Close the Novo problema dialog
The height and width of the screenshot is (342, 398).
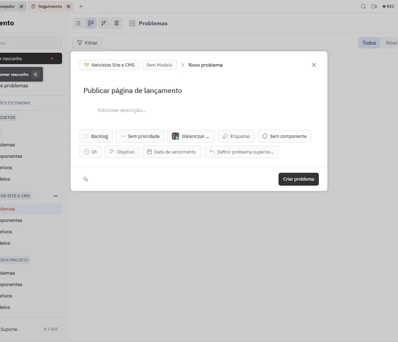314,65
